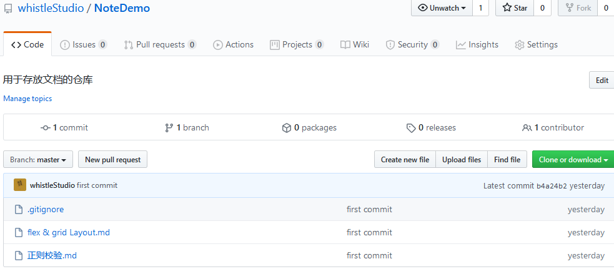Expand the Clone or download menu

(573, 159)
